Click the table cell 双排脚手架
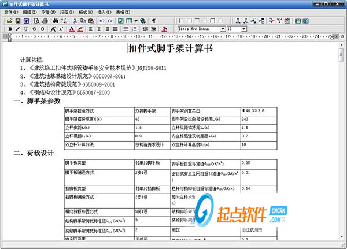347x249 pixels. tap(145, 111)
